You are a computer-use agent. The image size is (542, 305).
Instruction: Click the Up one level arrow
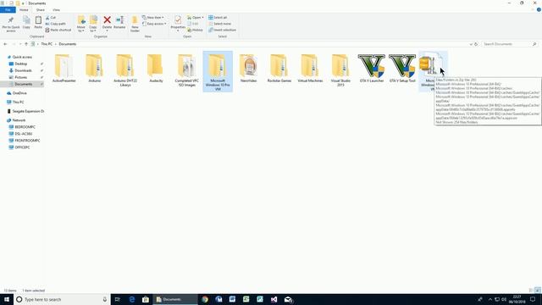26,44
